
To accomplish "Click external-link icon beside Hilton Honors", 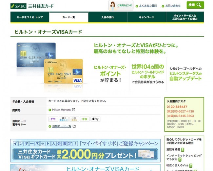I will click(73, 110).
